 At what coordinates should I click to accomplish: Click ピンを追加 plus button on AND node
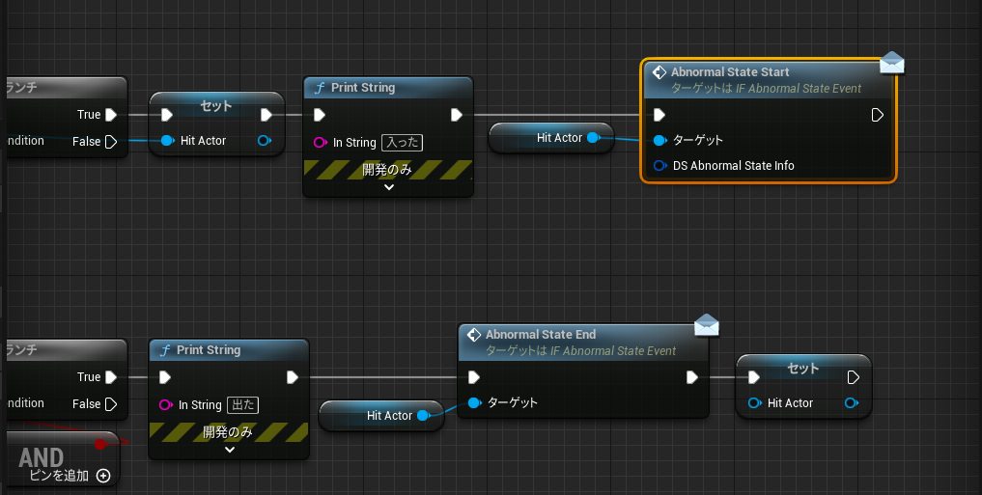(103, 476)
